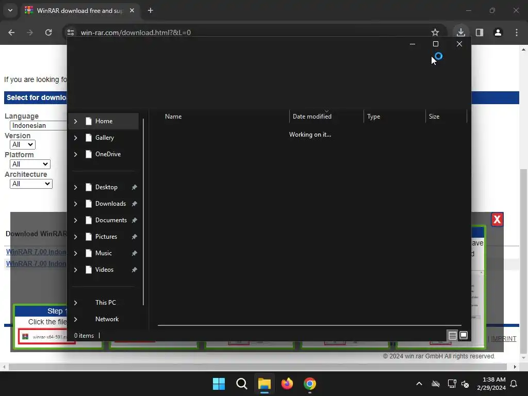This screenshot has width=528, height=396.
Task: Switch to Chrome from the taskbar
Action: tap(310, 384)
